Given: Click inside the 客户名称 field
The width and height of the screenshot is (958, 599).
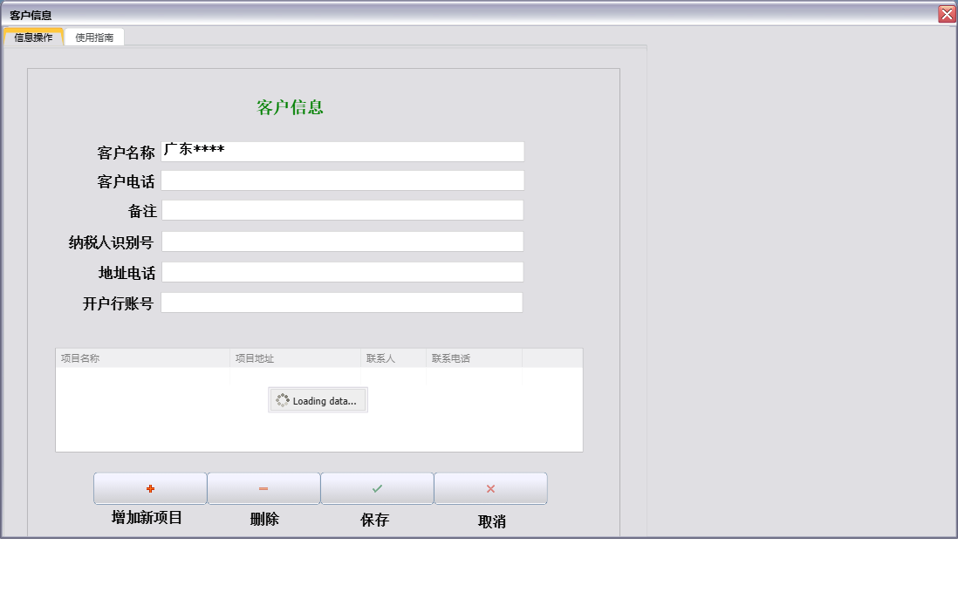Looking at the screenshot, I should coord(340,151).
